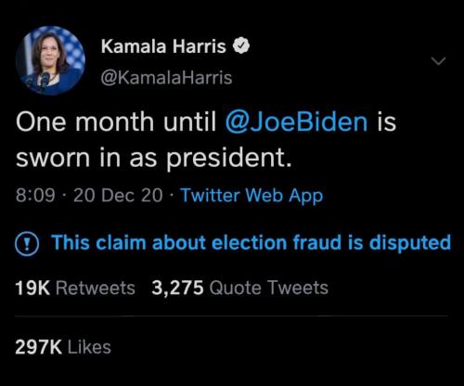Expand the tweet options chevron
Image resolution: width=464 pixels, height=386 pixels.
click(x=439, y=61)
